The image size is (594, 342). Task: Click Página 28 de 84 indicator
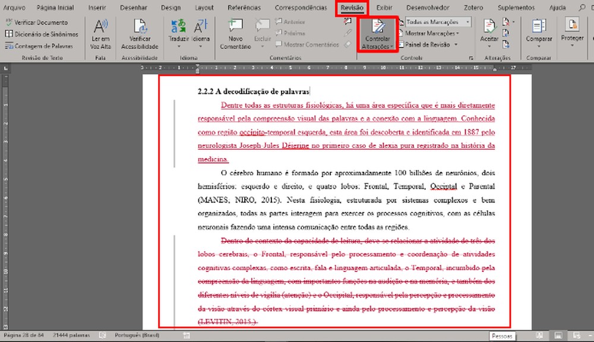point(24,335)
